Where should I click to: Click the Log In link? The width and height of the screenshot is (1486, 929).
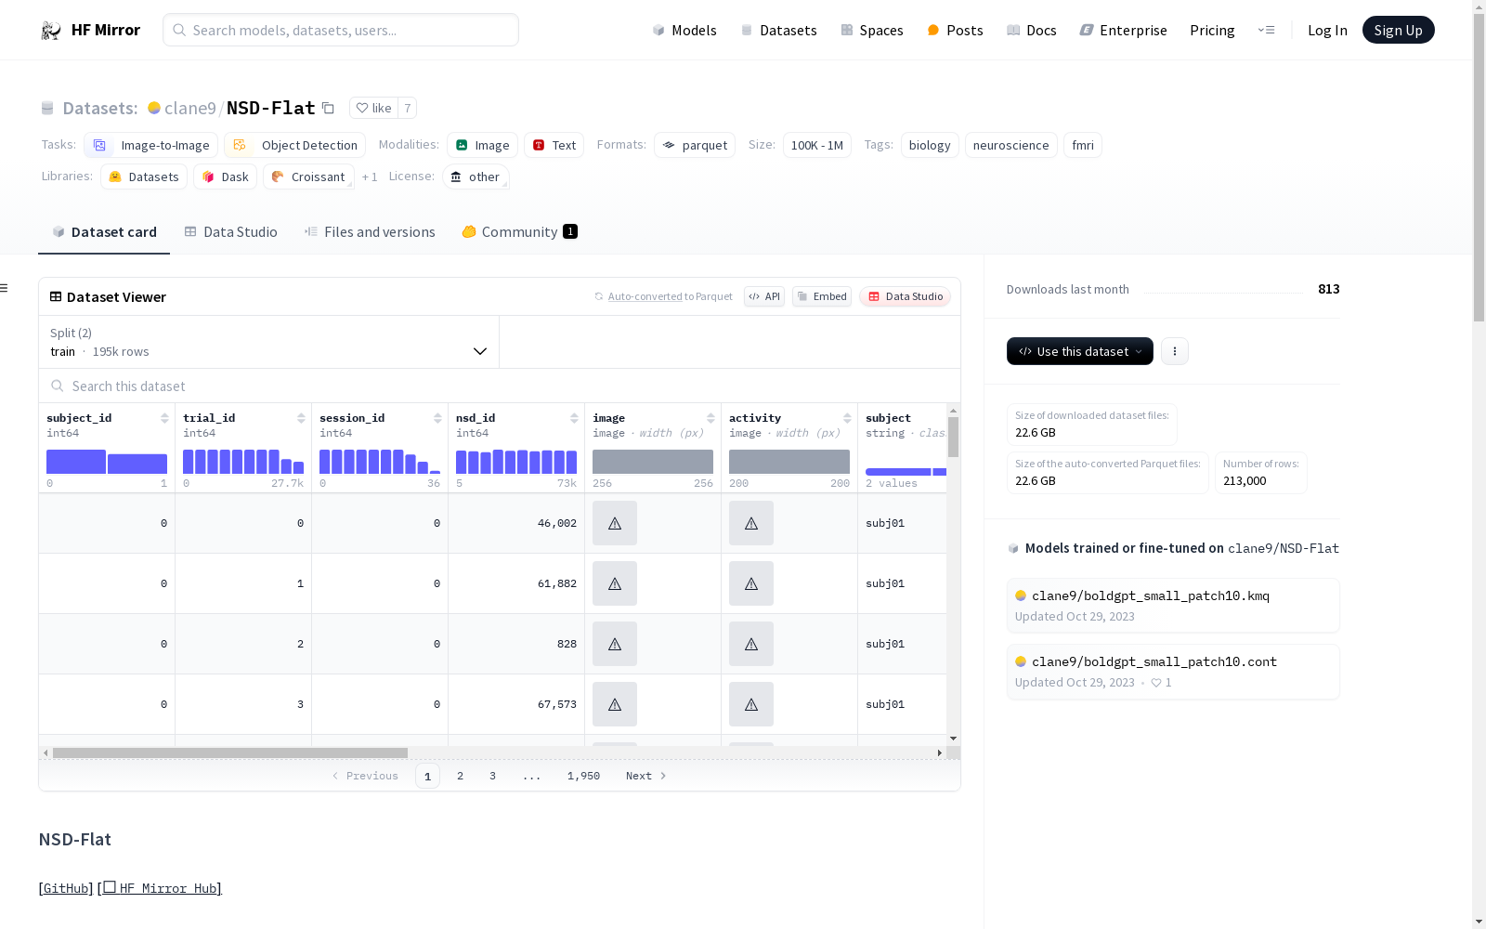pyautogui.click(x=1327, y=31)
